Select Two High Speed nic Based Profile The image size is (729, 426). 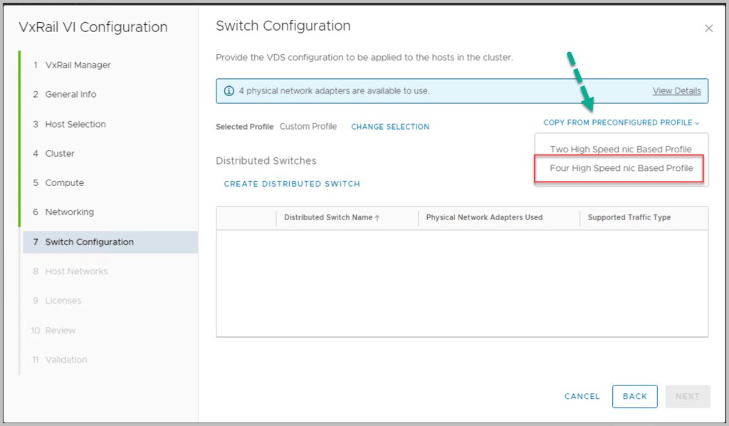pyautogui.click(x=621, y=150)
